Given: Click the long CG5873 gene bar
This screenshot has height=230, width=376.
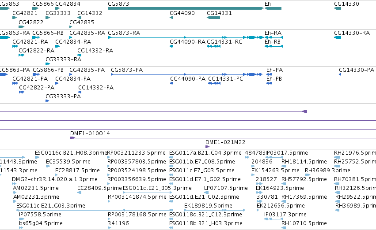Looking at the screenshot, I should (186, 8).
